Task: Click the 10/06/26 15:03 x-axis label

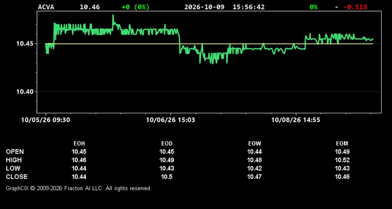Action: (171, 120)
